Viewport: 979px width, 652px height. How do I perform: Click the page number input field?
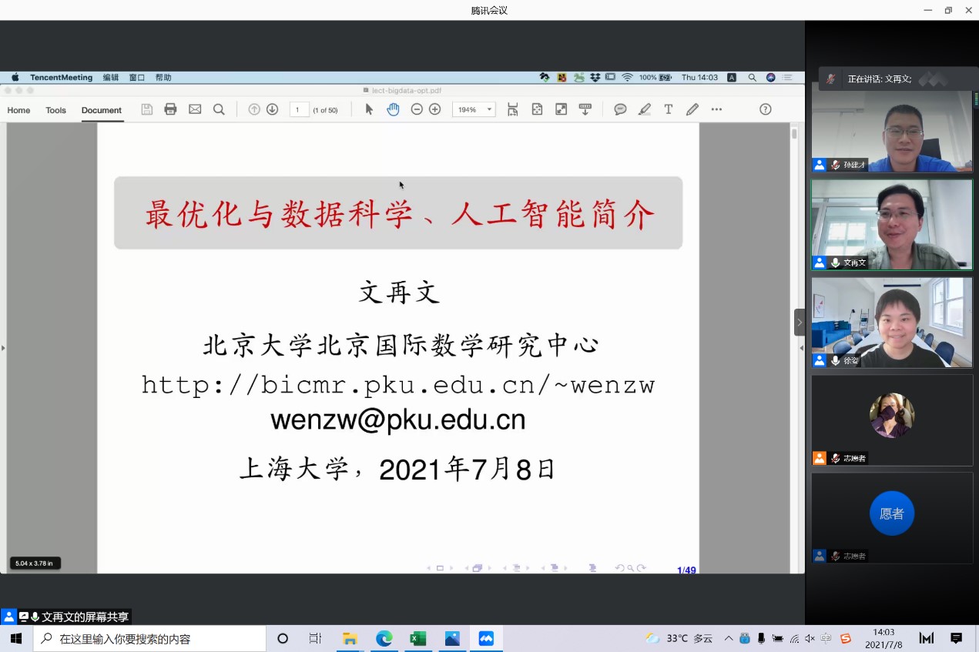click(299, 109)
